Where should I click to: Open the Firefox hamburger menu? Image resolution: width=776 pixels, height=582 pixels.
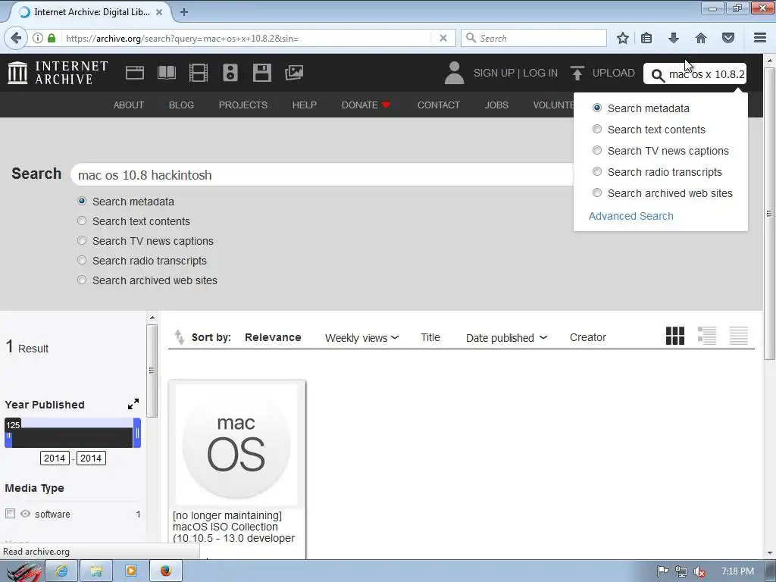tap(760, 38)
